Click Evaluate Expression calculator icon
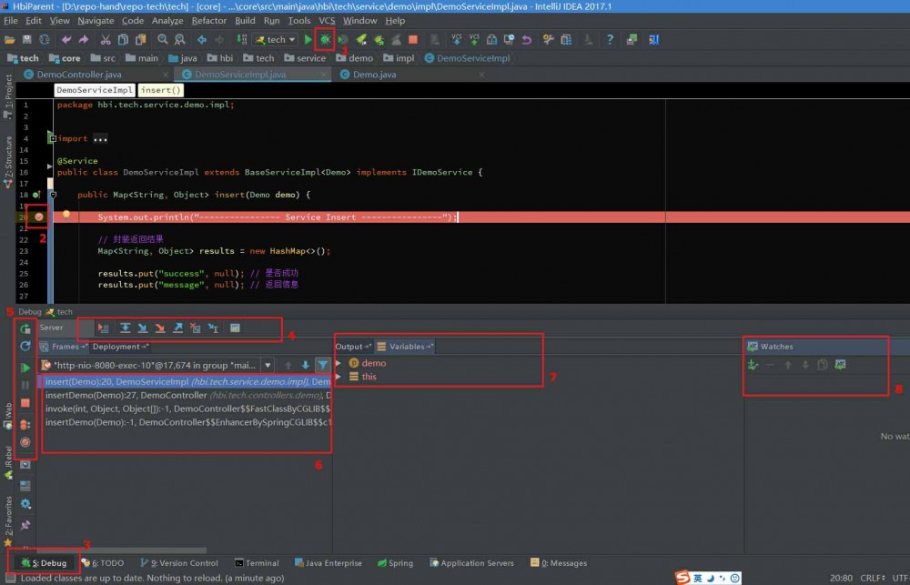This screenshot has height=585, width=910. (x=235, y=328)
